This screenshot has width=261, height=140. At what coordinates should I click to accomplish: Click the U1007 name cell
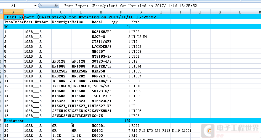[141, 76]
